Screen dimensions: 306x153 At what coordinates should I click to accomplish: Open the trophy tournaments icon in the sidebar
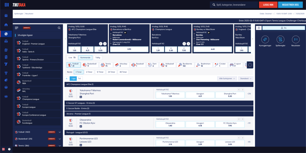[6, 73]
